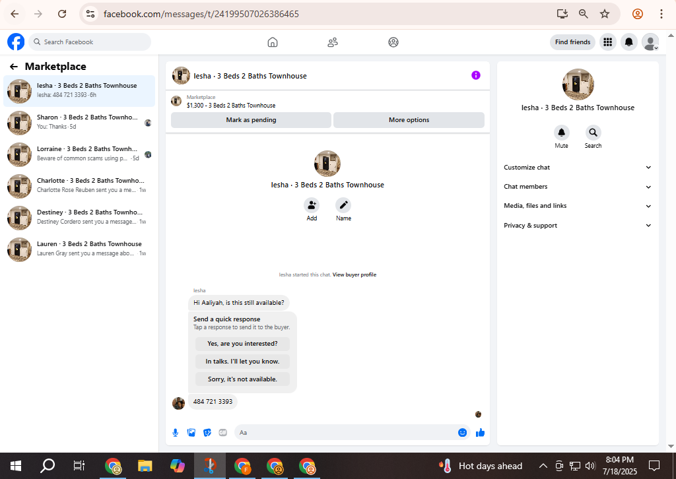This screenshot has width=676, height=479.
Task: Click the chat header listing thumbnail
Action: pyautogui.click(x=181, y=75)
